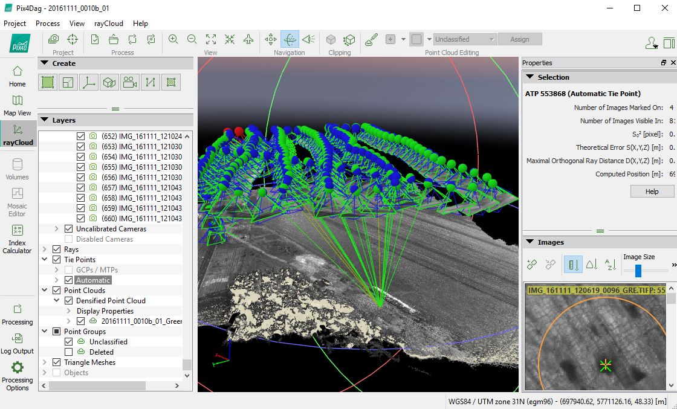Click the connect-points icon in Images panel
Screen dimensions: 677x409
point(532,264)
